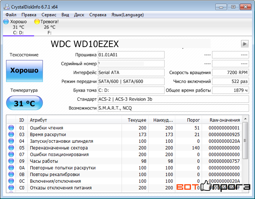Click the Атрибут column header
The width and height of the screenshot is (255, 199).
74,120
